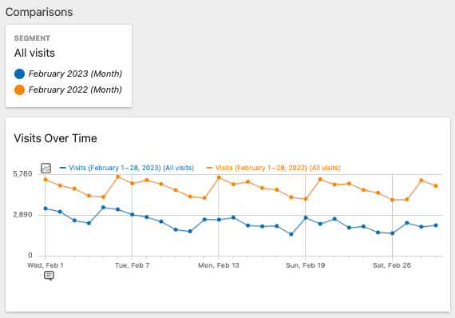Open the annotation note icon under Feb 1
This screenshot has height=318, width=455.
[49, 276]
